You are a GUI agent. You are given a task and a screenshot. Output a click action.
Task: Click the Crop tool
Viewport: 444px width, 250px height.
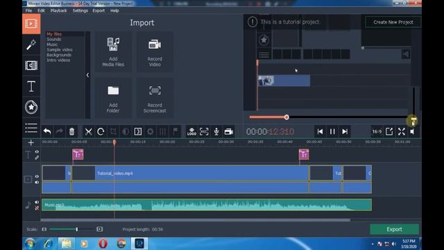[113, 131]
